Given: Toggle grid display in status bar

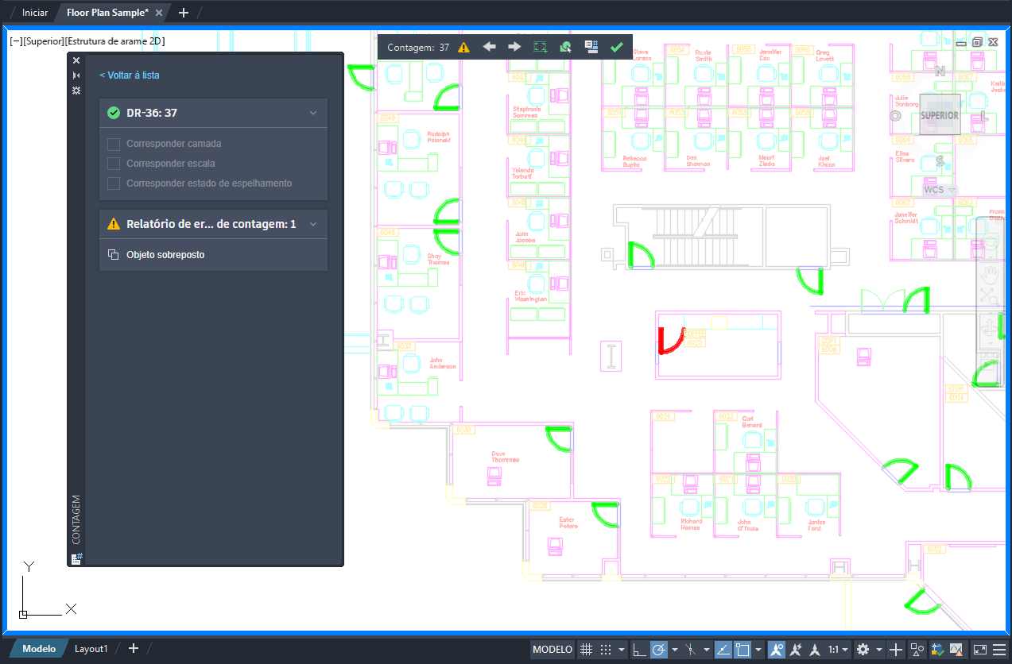Looking at the screenshot, I should point(586,650).
